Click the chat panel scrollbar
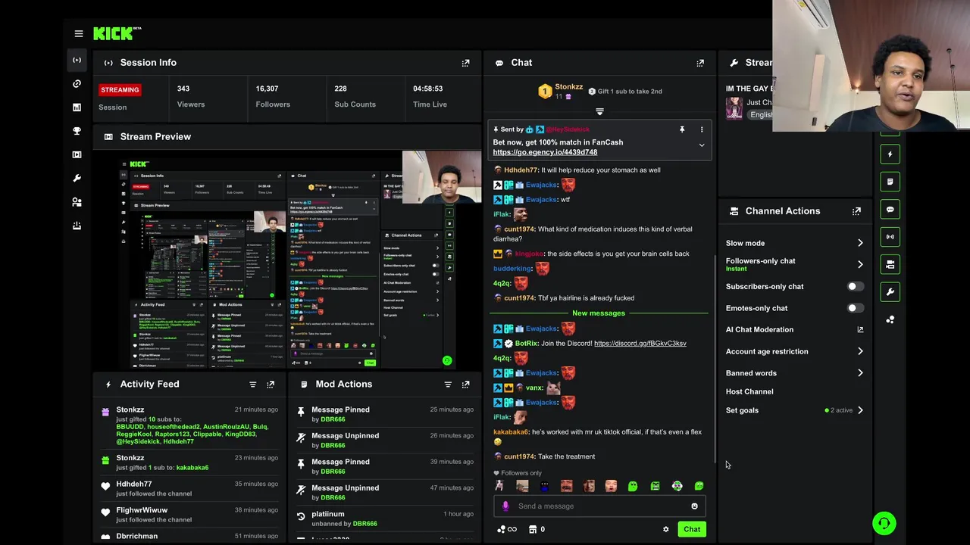Screen dimensions: 970x545 pos(715,360)
